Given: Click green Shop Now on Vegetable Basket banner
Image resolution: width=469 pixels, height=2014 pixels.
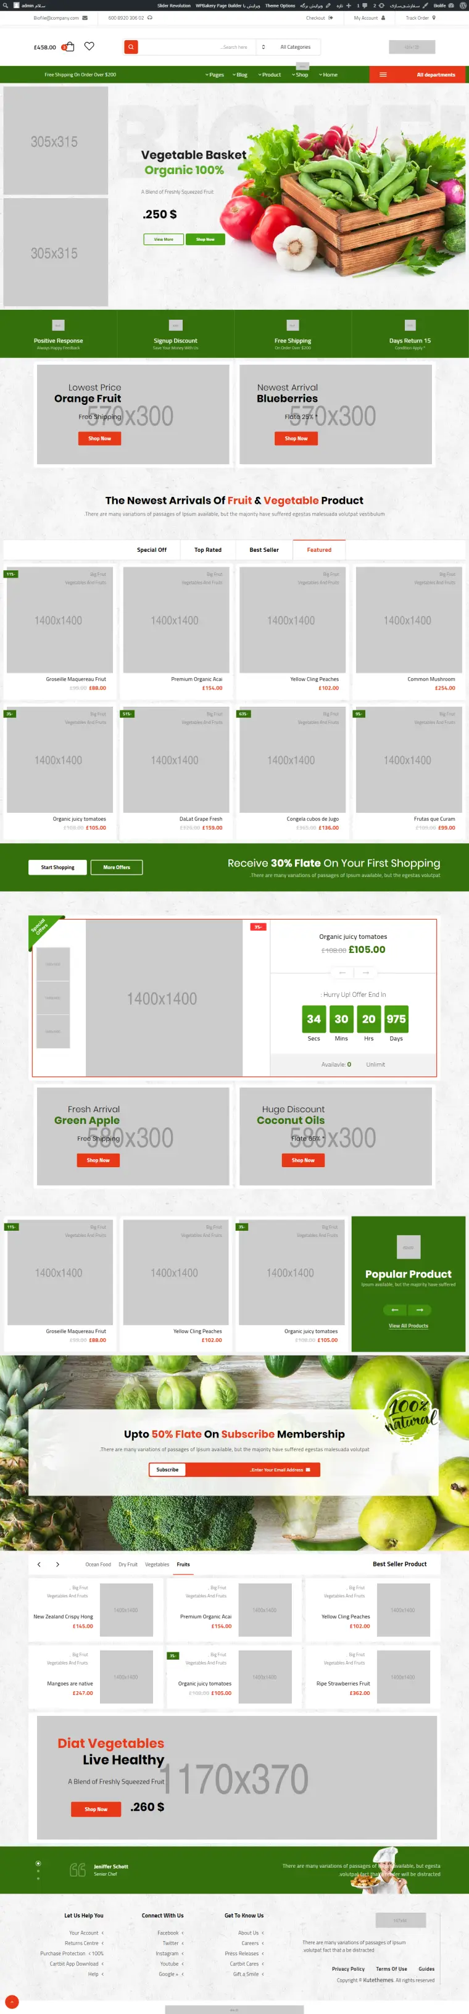Looking at the screenshot, I should 205,239.
